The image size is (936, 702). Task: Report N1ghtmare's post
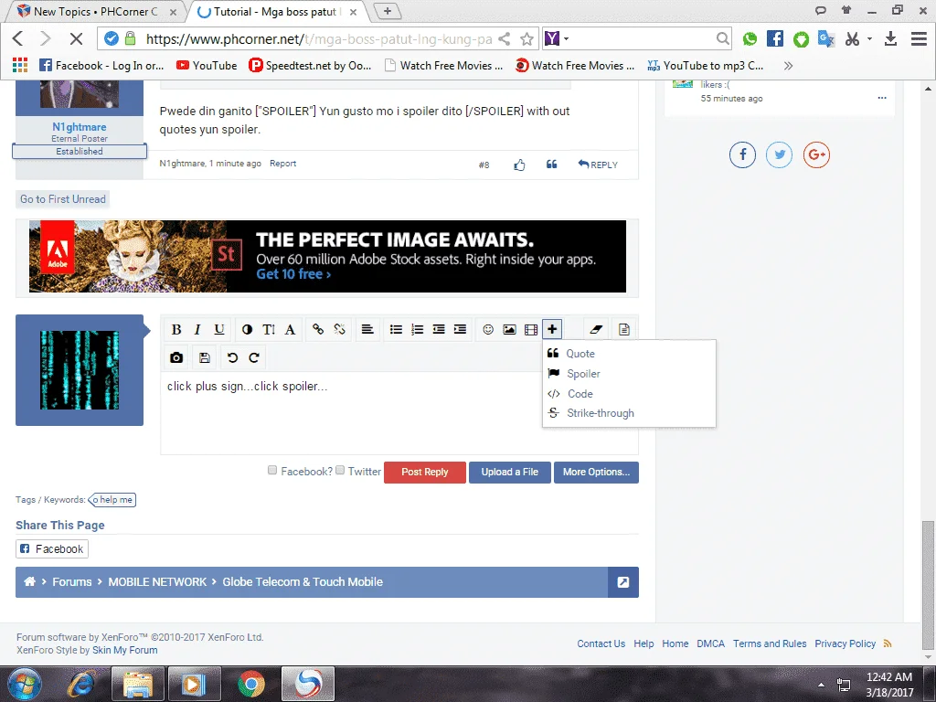pyautogui.click(x=283, y=164)
